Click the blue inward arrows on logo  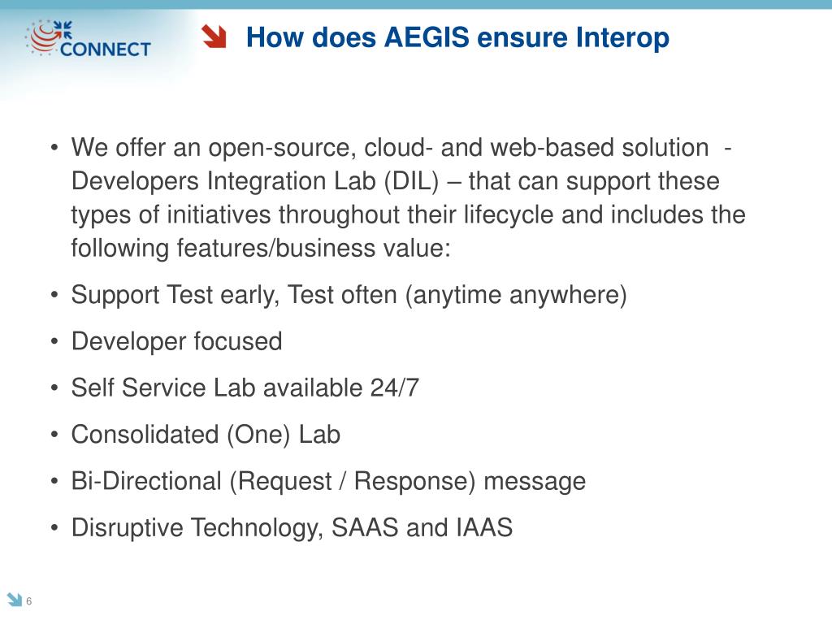tap(63, 29)
